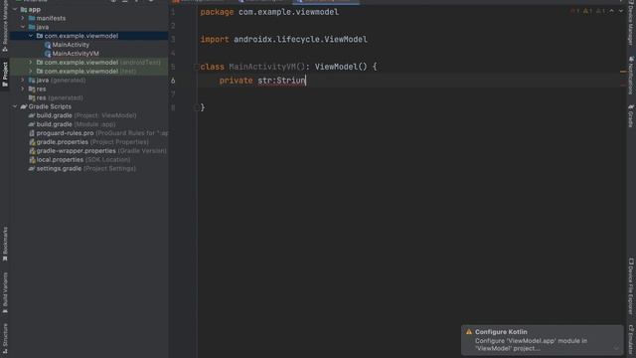The height and width of the screenshot is (358, 636).
Task: Collapse the app module node
Action: (x=15, y=9)
